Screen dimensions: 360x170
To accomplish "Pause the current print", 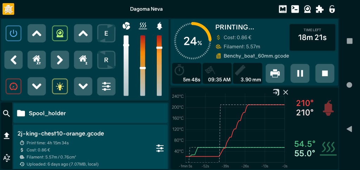I will (x=300, y=73).
